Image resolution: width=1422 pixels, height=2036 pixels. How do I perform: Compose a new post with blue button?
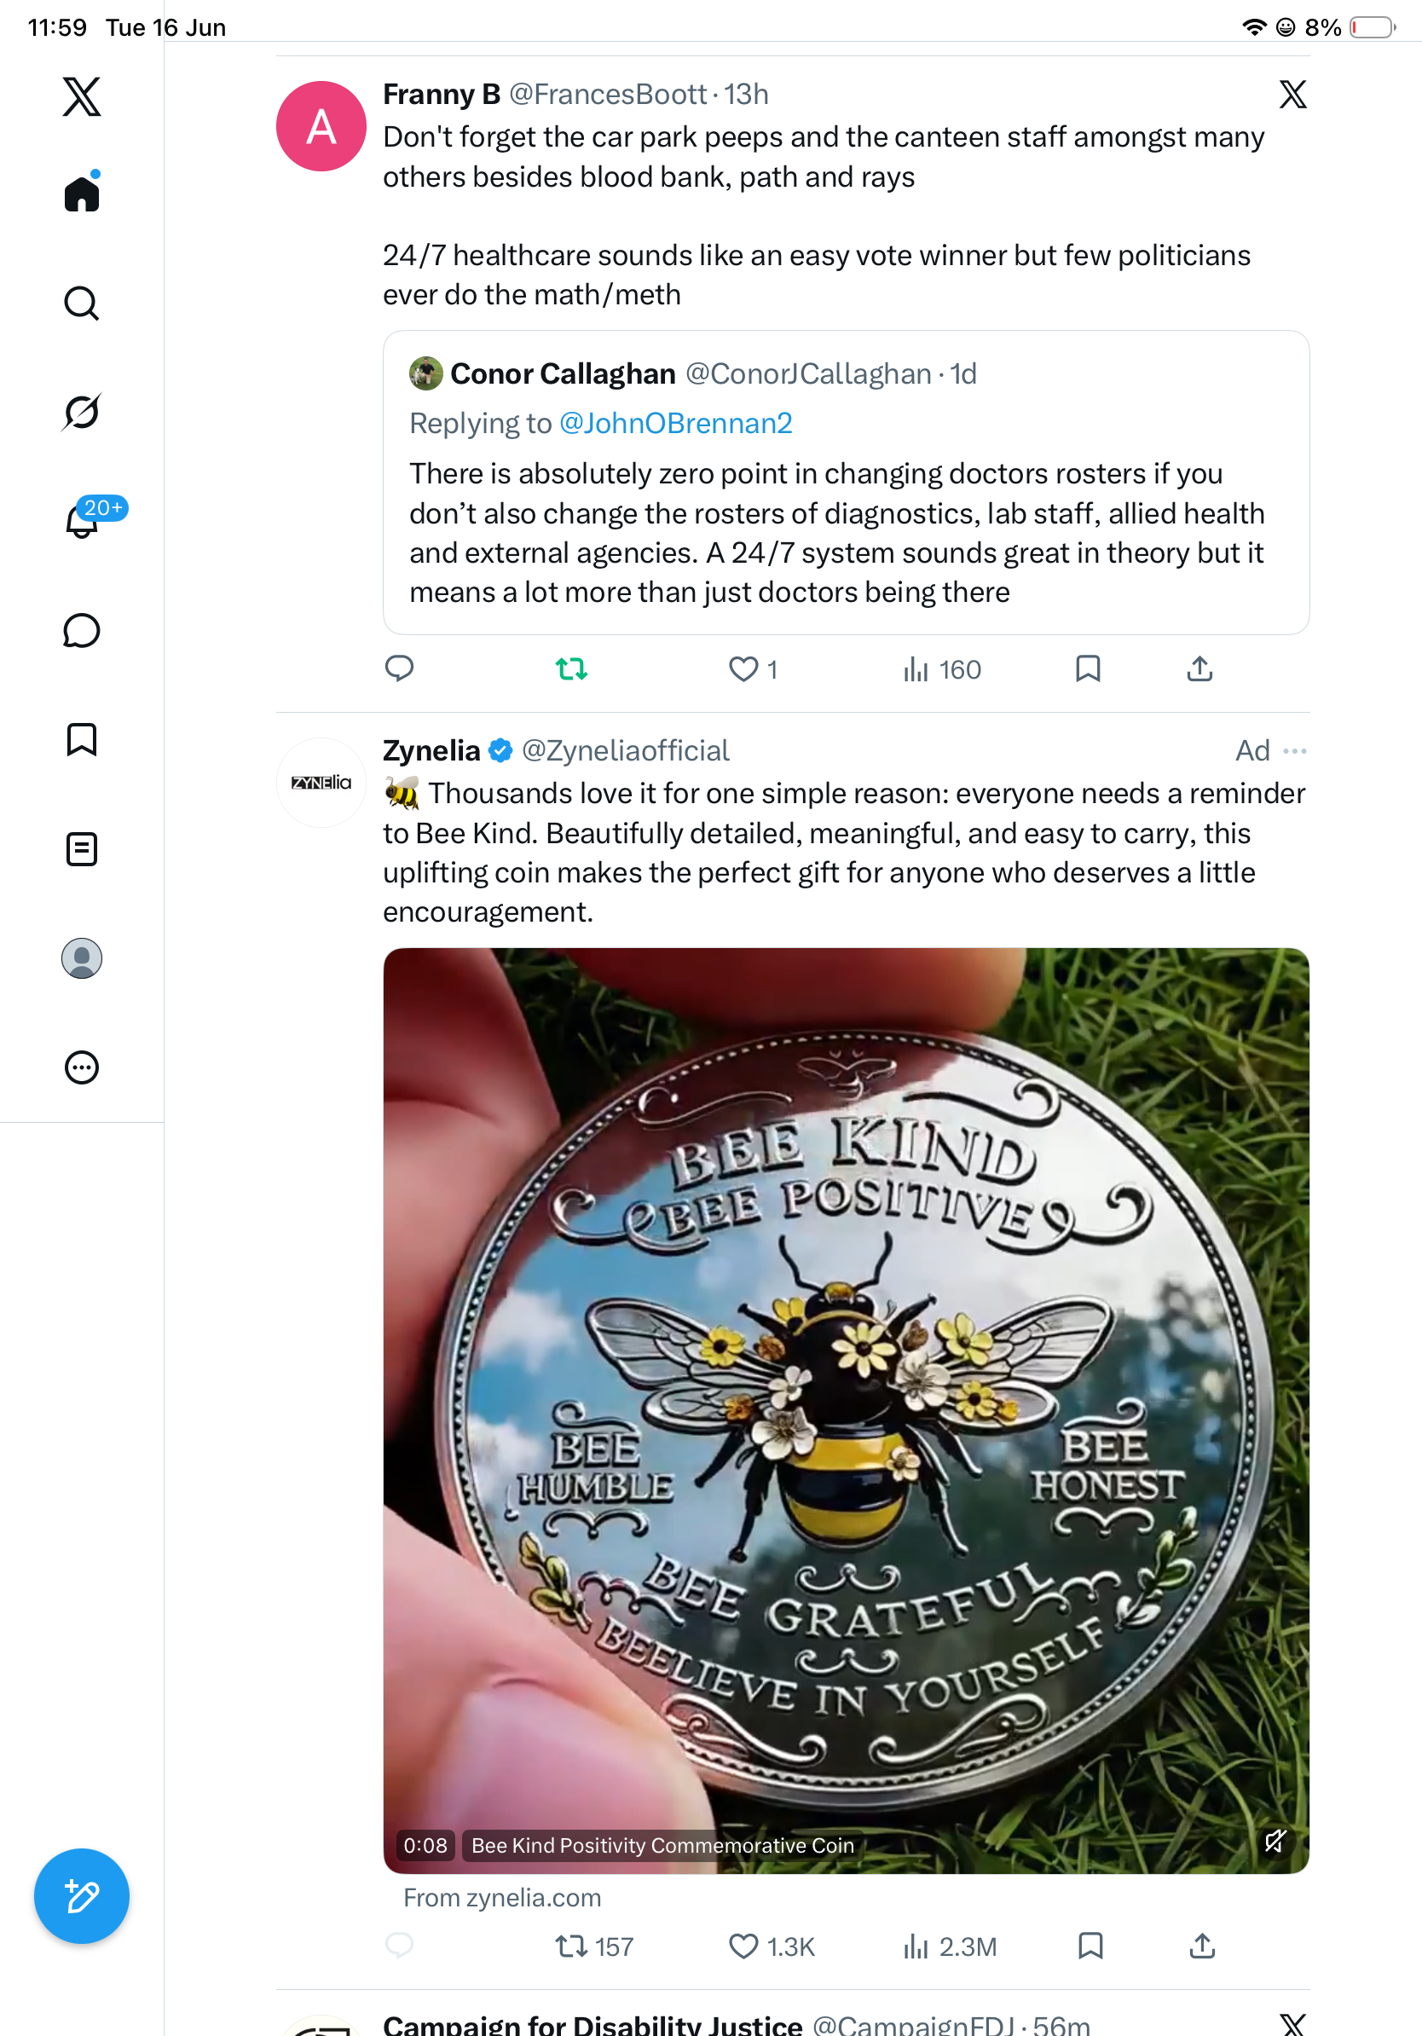pyautogui.click(x=82, y=1896)
